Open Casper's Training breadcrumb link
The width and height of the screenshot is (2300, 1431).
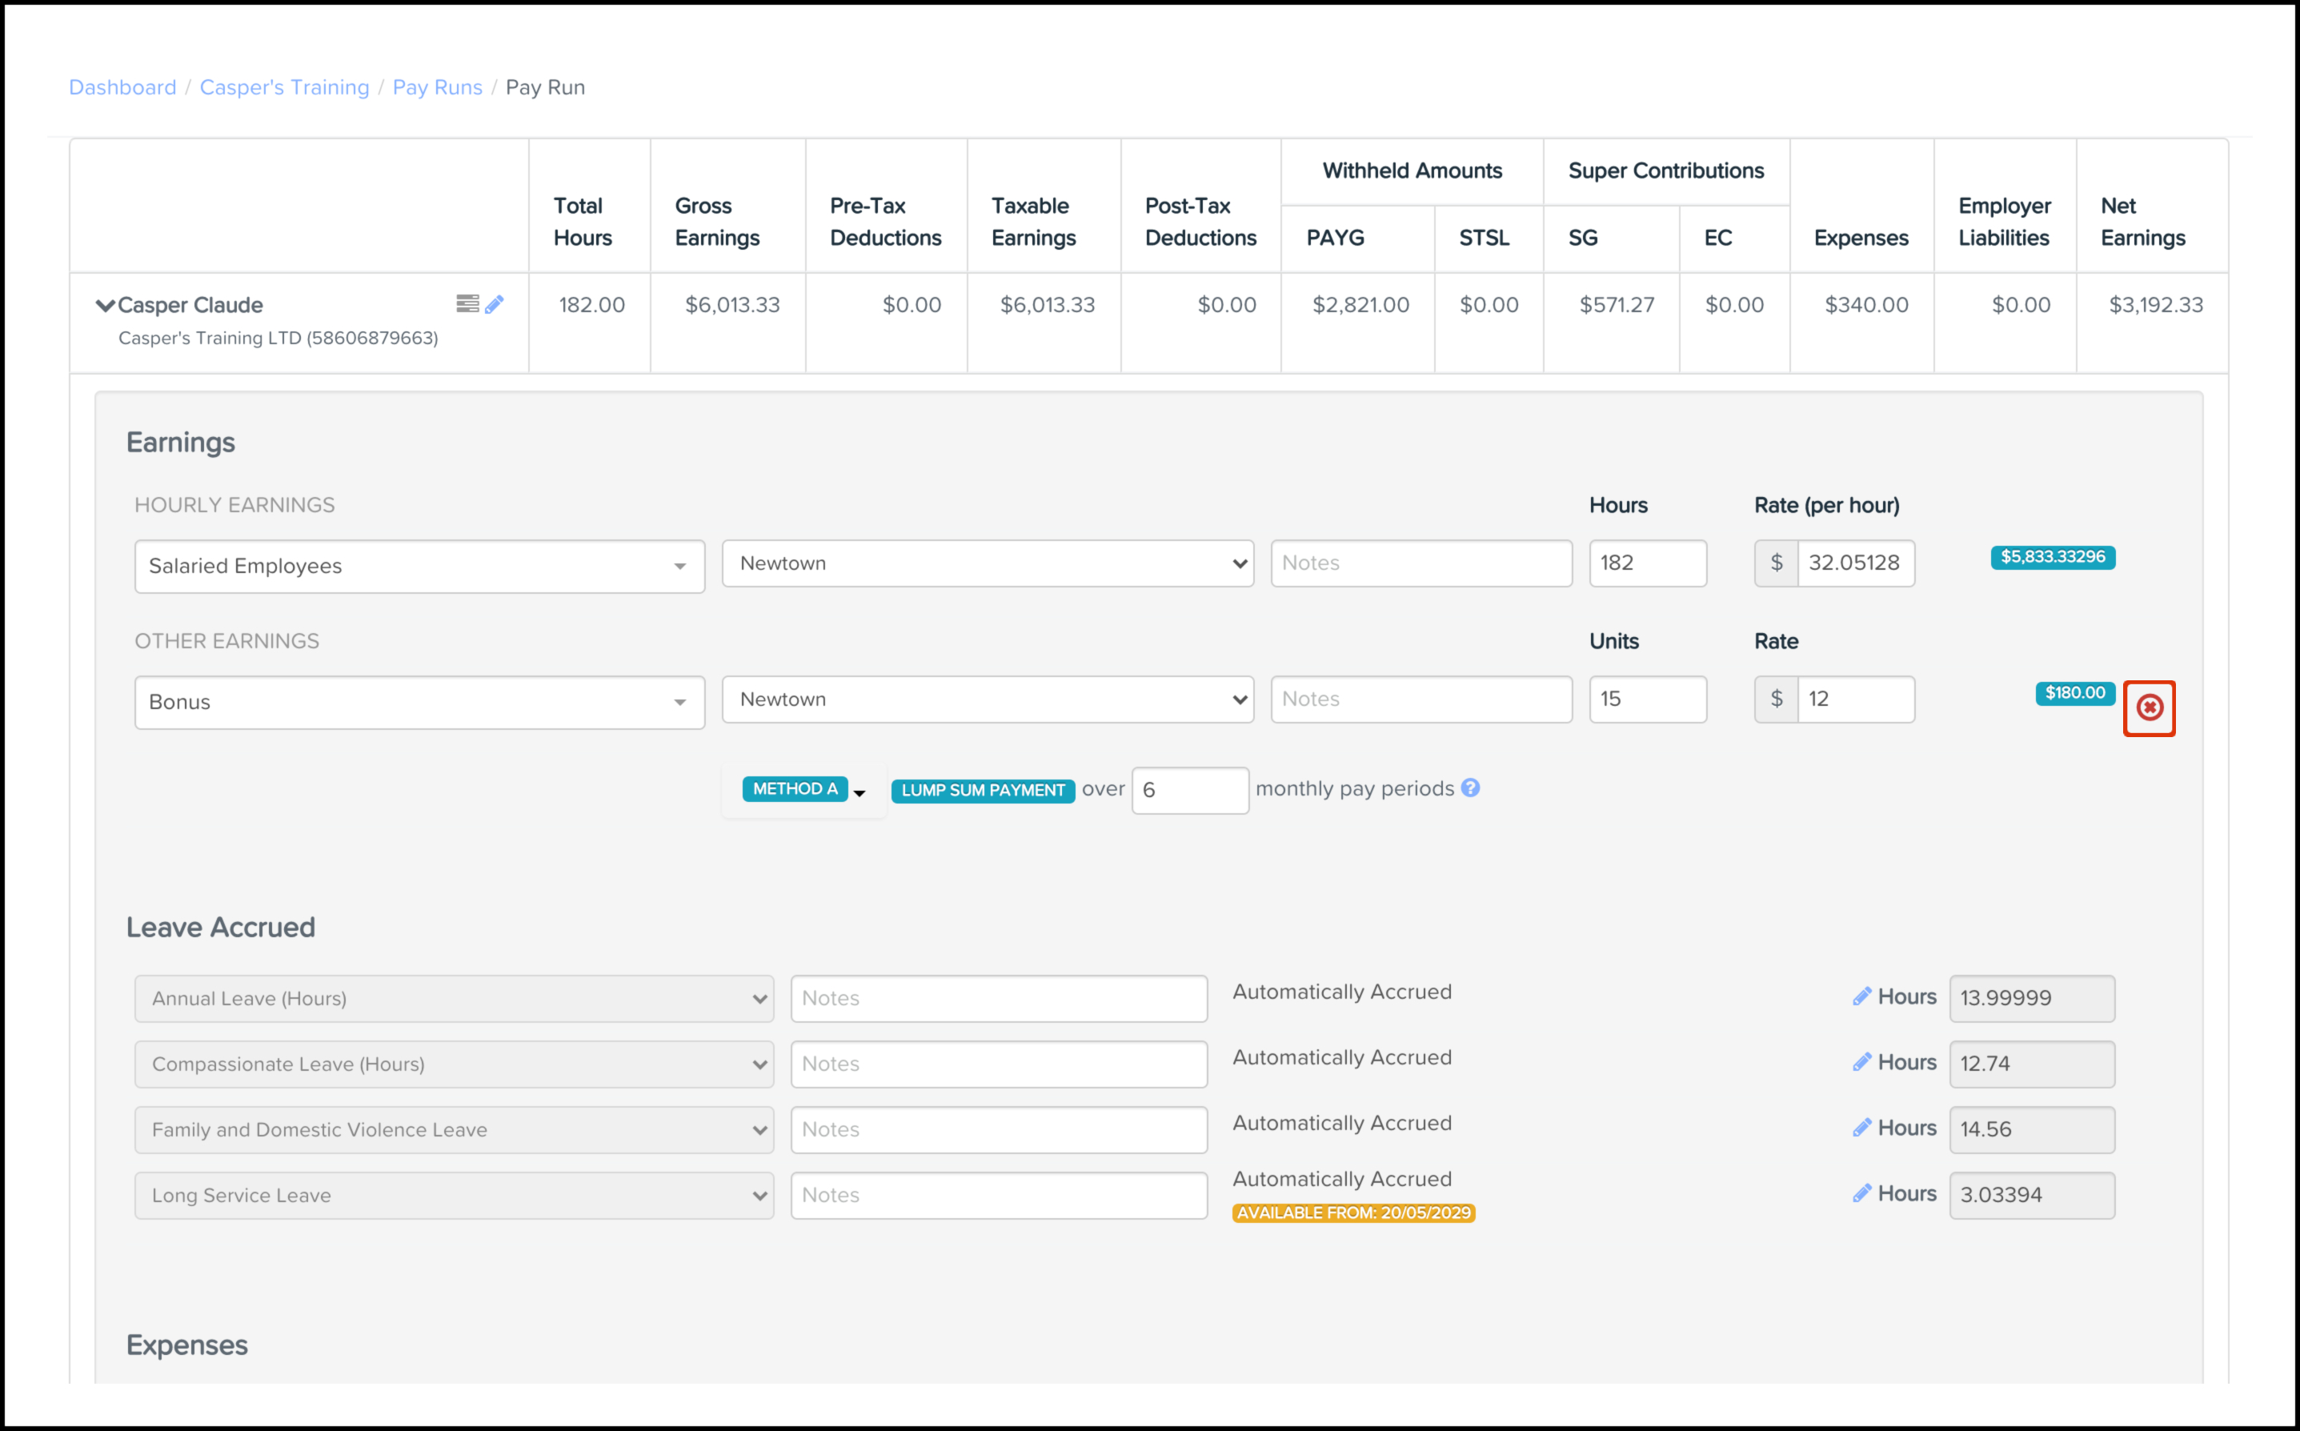(284, 87)
